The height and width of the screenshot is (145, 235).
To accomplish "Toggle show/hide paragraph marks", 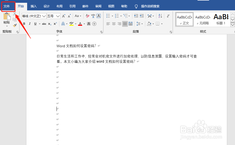I will pyautogui.click(x=168, y=16).
